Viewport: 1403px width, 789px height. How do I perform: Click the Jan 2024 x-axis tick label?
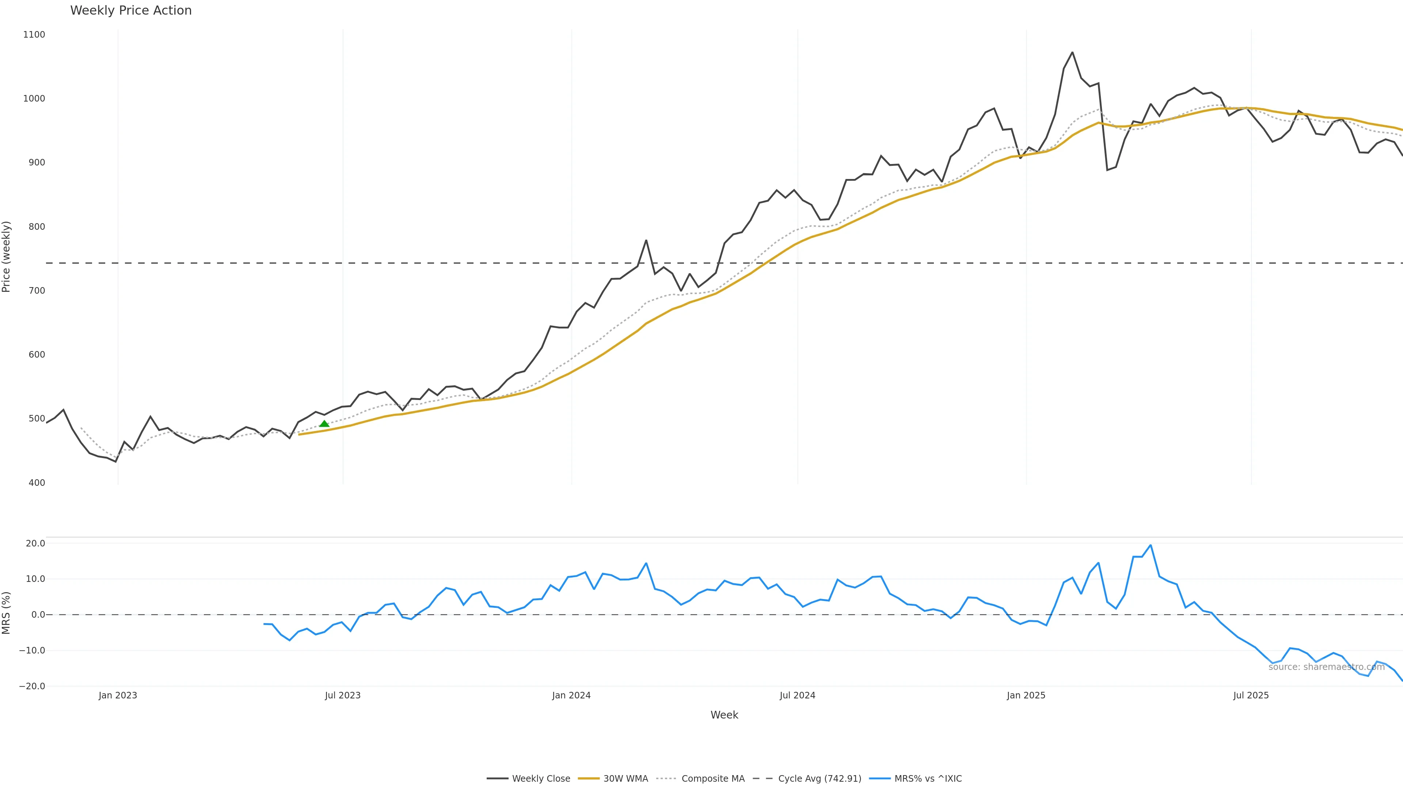[571, 695]
